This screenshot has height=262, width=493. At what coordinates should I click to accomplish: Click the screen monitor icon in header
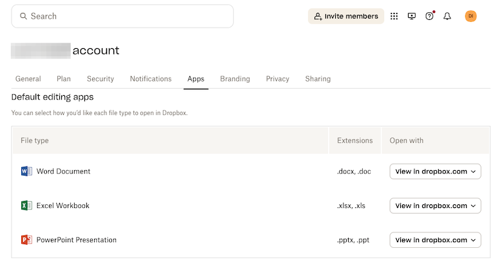(412, 16)
